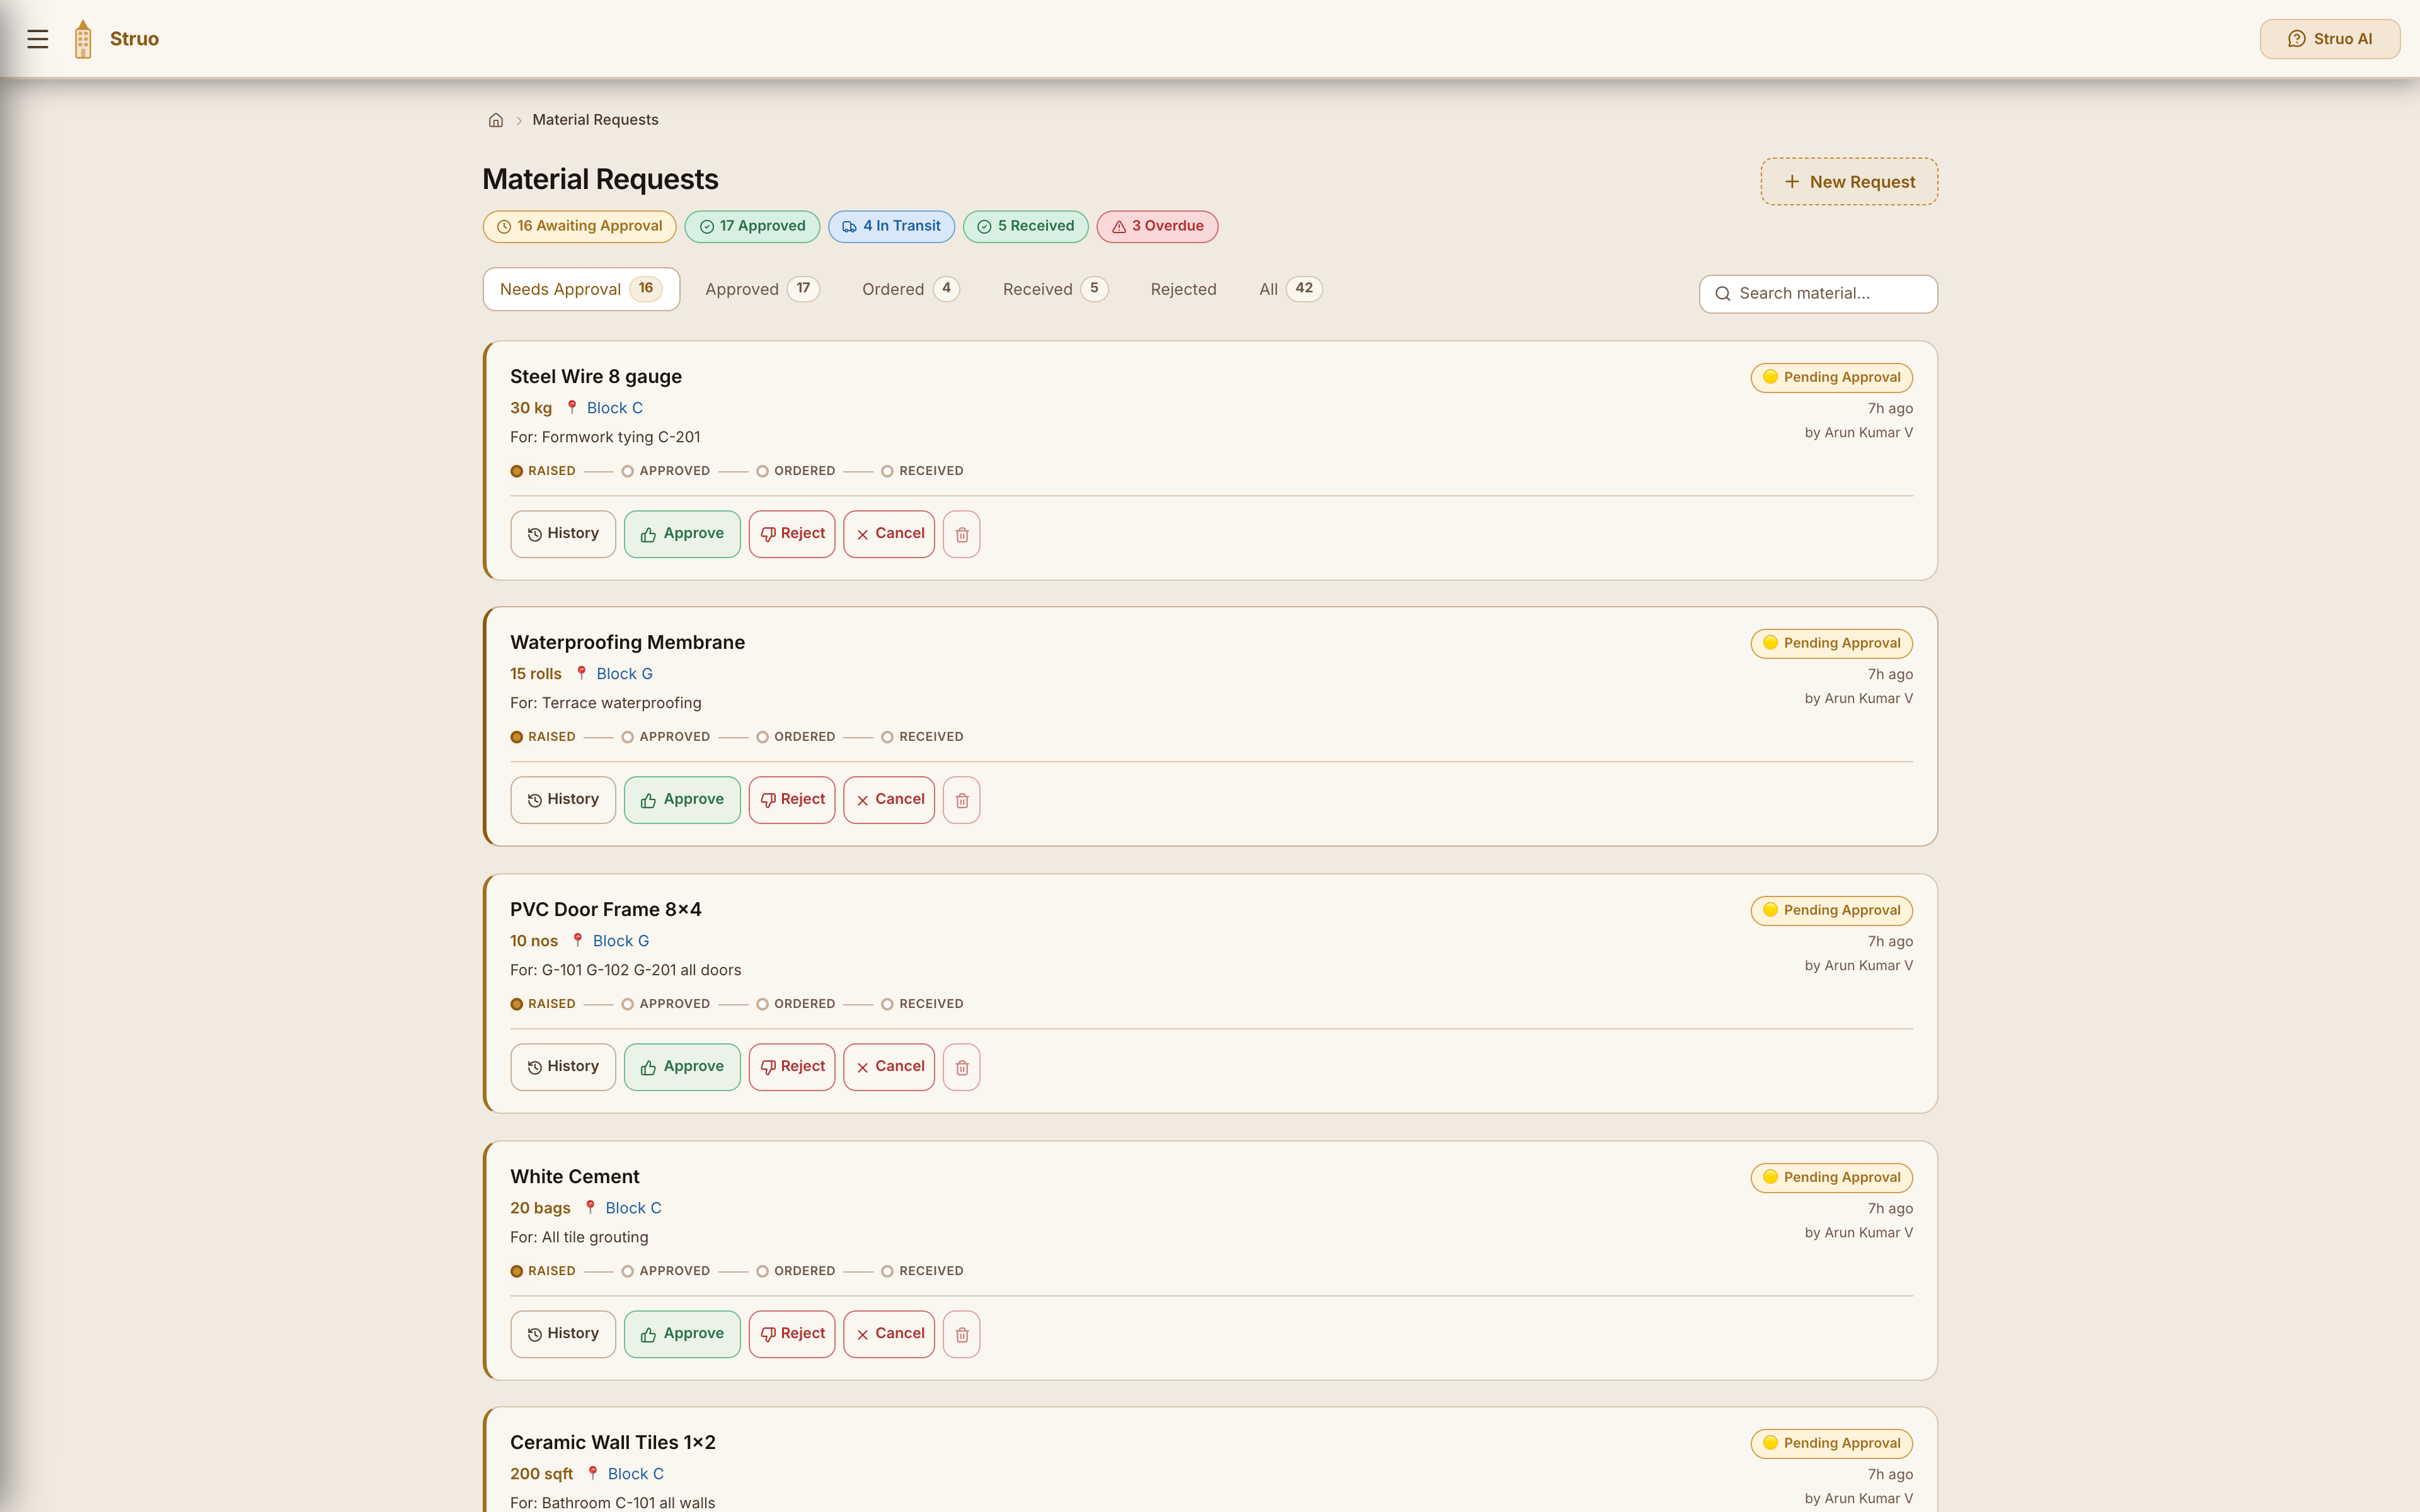Create a New Request
Viewport: 2420px width, 1512px height.
[1849, 182]
